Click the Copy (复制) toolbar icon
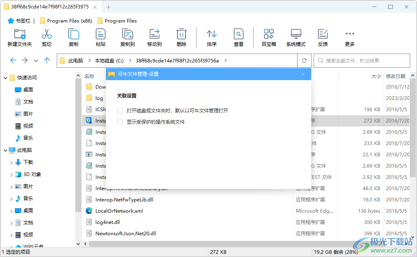The height and width of the screenshot is (257, 417). pos(74,34)
